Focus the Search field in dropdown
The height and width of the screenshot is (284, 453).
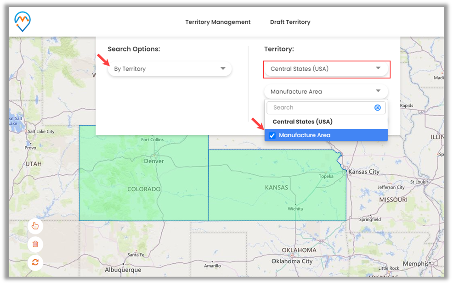(322, 108)
